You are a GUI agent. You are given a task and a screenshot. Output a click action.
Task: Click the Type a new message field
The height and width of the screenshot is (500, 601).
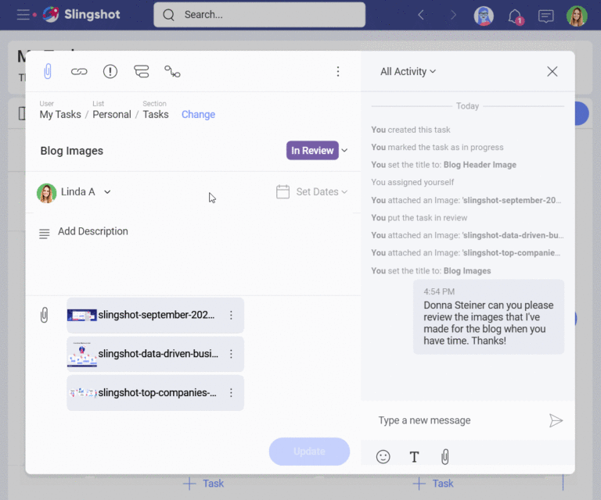point(454,420)
